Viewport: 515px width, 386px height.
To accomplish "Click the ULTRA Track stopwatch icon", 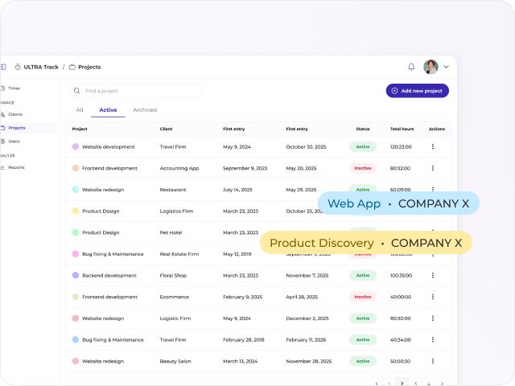I will point(18,67).
